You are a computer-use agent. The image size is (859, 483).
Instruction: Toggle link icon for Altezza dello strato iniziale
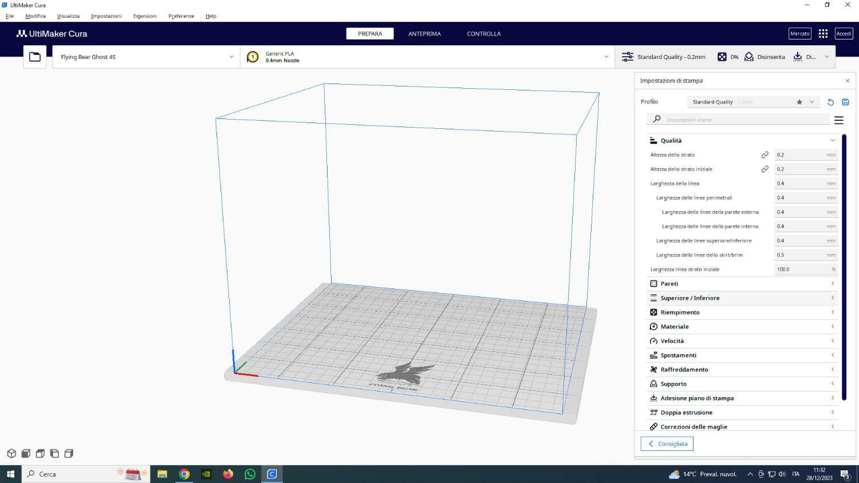click(x=765, y=169)
